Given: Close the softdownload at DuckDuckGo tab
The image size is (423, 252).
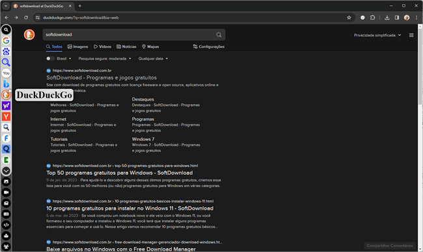Looking at the screenshot, I should pos(70,6).
